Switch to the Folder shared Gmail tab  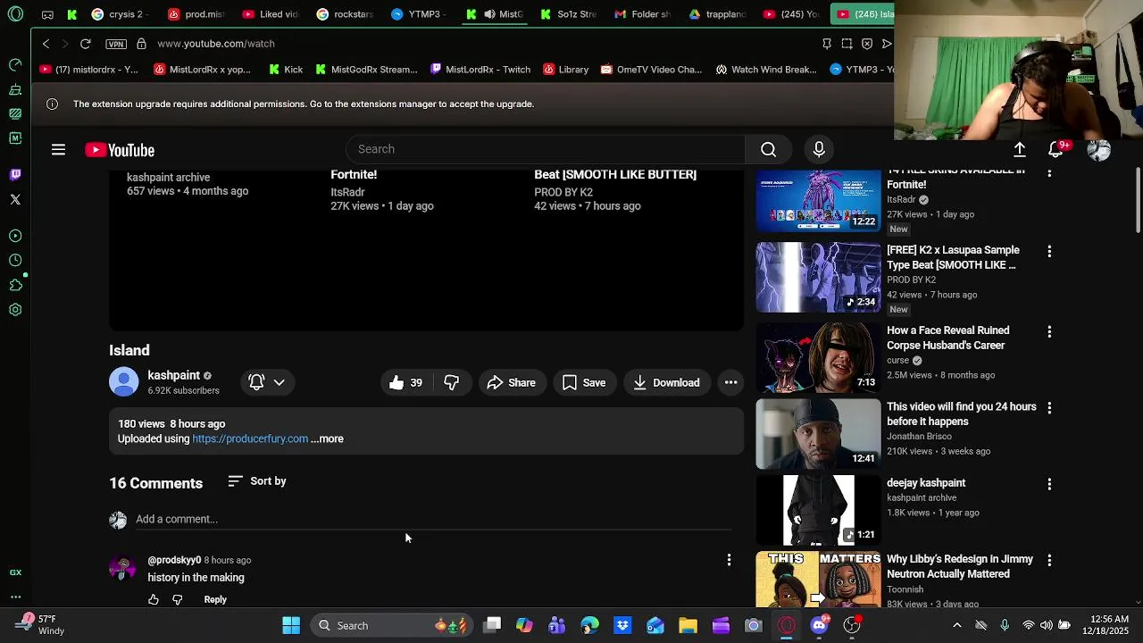point(643,14)
